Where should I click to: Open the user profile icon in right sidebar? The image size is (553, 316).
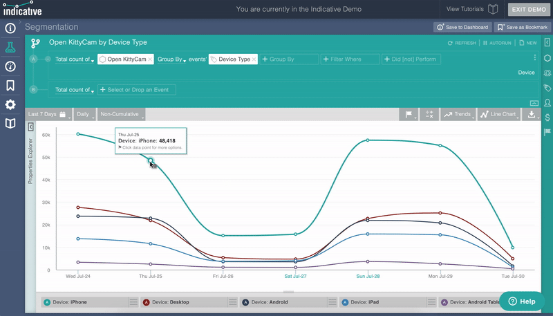click(547, 102)
